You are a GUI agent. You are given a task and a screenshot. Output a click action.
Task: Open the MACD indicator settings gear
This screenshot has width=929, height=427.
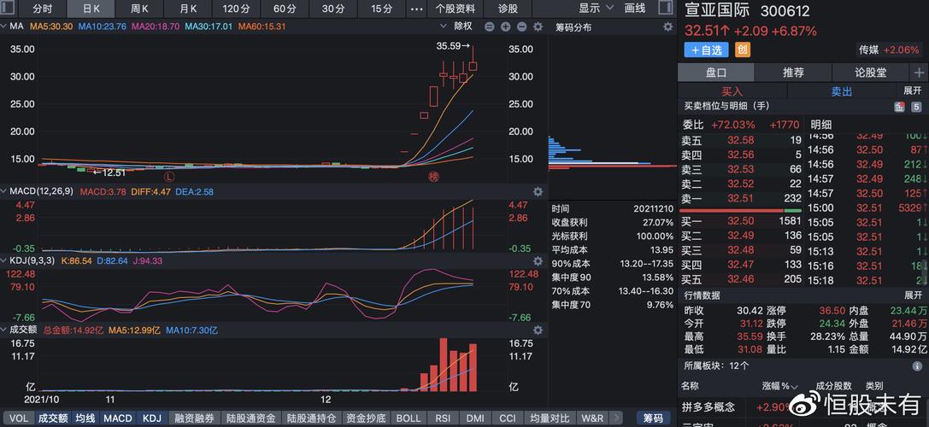point(538,191)
